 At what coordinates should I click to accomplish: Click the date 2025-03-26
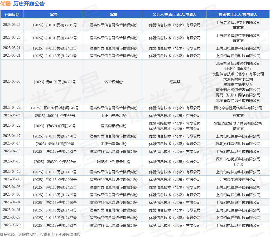[12, 225]
